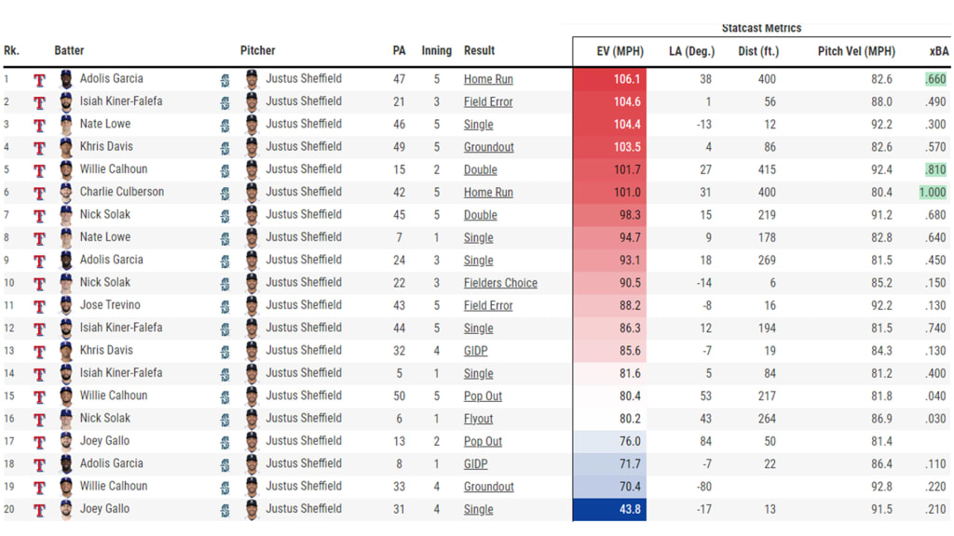Sort by the EV (MPH) column header
954x536 pixels.
click(x=620, y=51)
